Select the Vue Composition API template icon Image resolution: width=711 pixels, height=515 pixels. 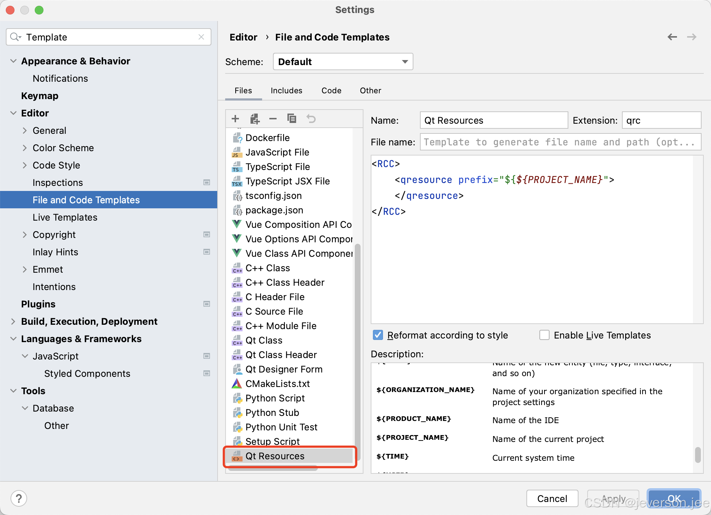[x=237, y=225]
